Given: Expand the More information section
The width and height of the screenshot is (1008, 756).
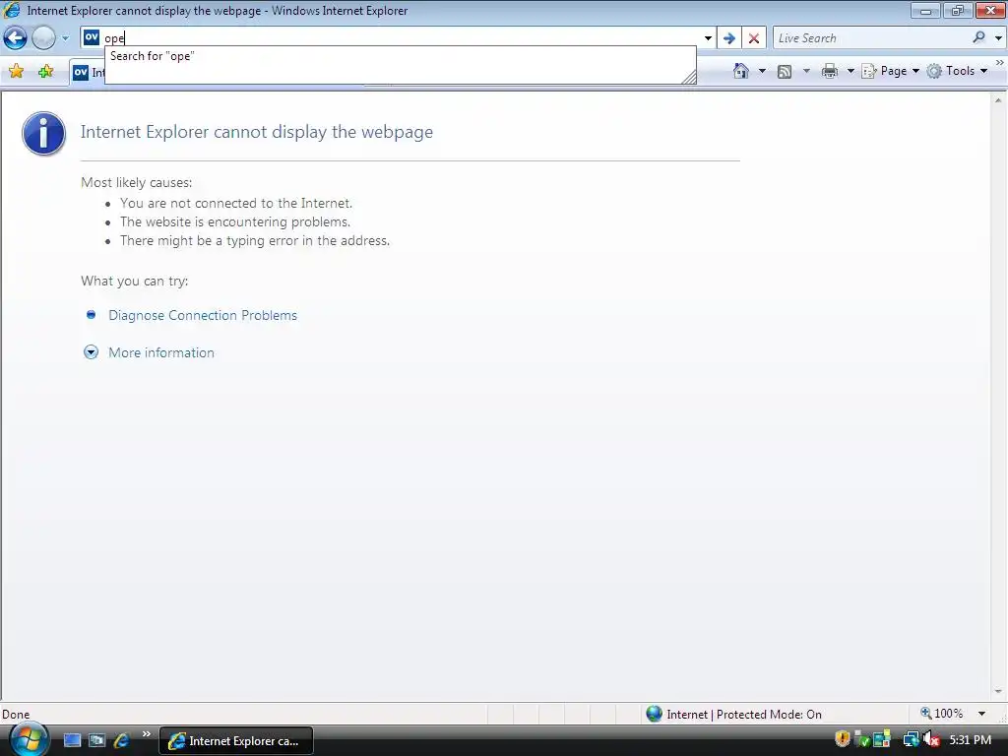Looking at the screenshot, I should point(92,352).
